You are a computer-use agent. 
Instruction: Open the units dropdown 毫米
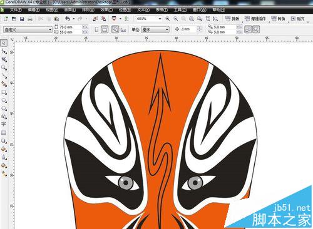click(155, 30)
